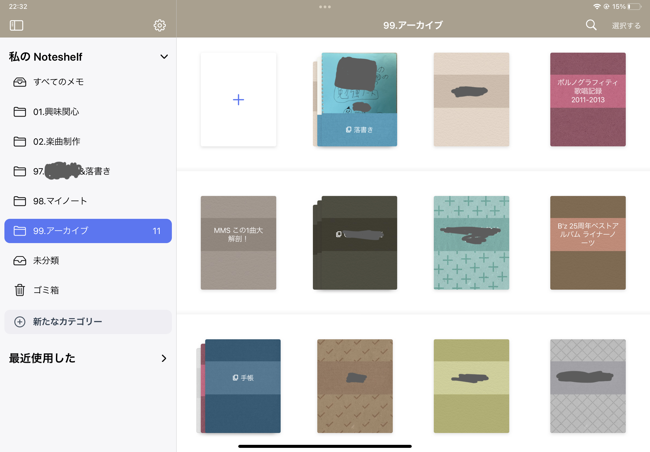Open the 未分類 tray category
Screen dimensions: 650x452
tap(46, 260)
